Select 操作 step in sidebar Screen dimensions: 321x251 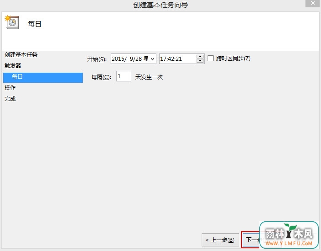pos(10,88)
